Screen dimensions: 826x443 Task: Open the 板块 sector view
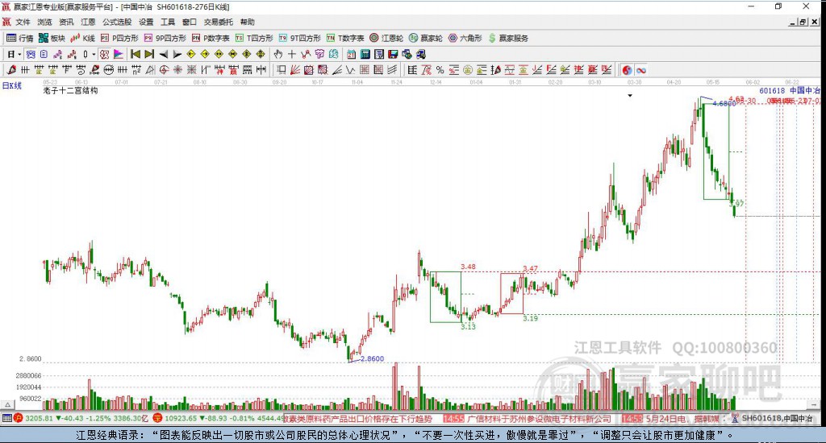coord(52,39)
